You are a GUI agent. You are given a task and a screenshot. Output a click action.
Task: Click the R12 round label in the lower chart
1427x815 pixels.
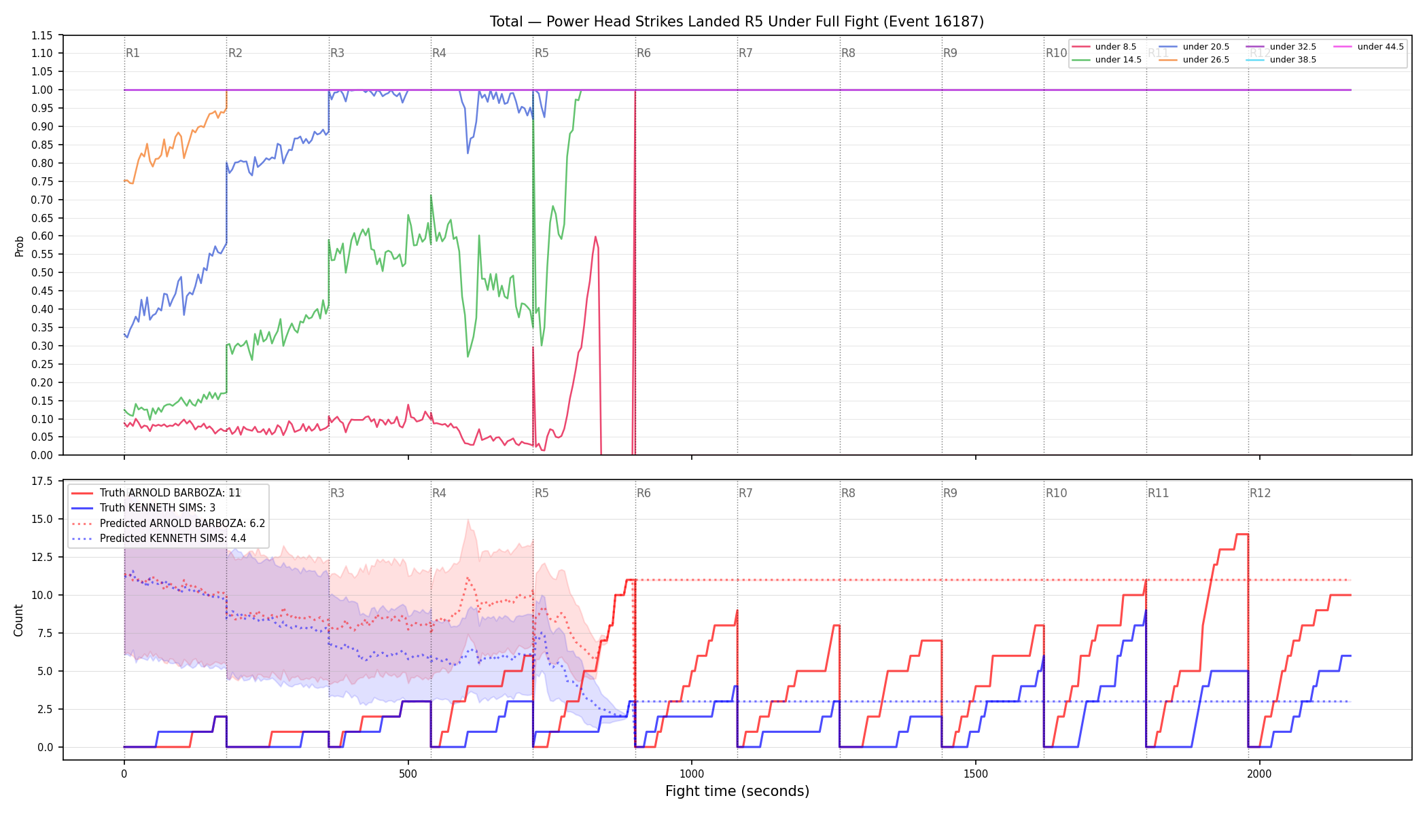coord(1261,493)
